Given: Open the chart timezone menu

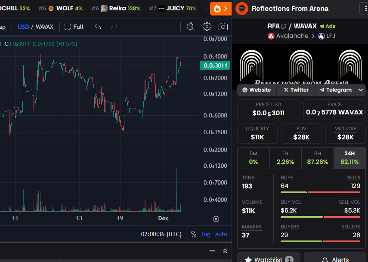Looking at the screenshot, I should (161, 234).
